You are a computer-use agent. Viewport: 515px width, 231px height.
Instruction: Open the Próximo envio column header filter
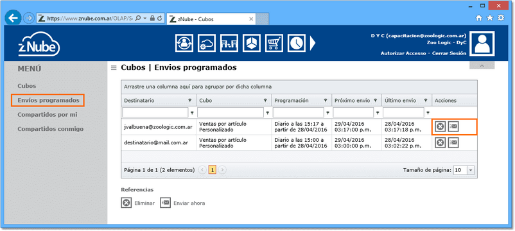coord(376,100)
